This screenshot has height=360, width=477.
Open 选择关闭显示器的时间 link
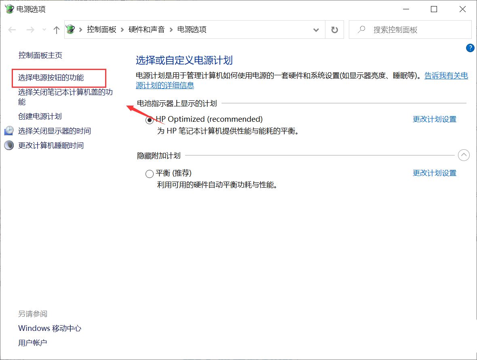55,131
